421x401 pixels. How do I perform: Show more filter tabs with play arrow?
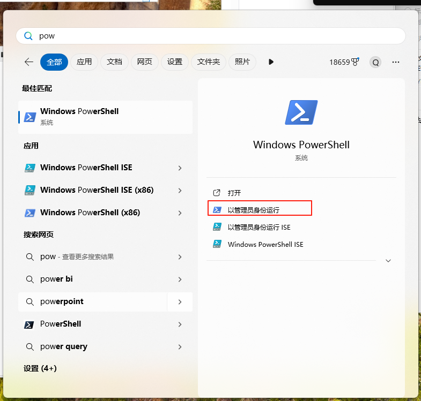click(271, 62)
